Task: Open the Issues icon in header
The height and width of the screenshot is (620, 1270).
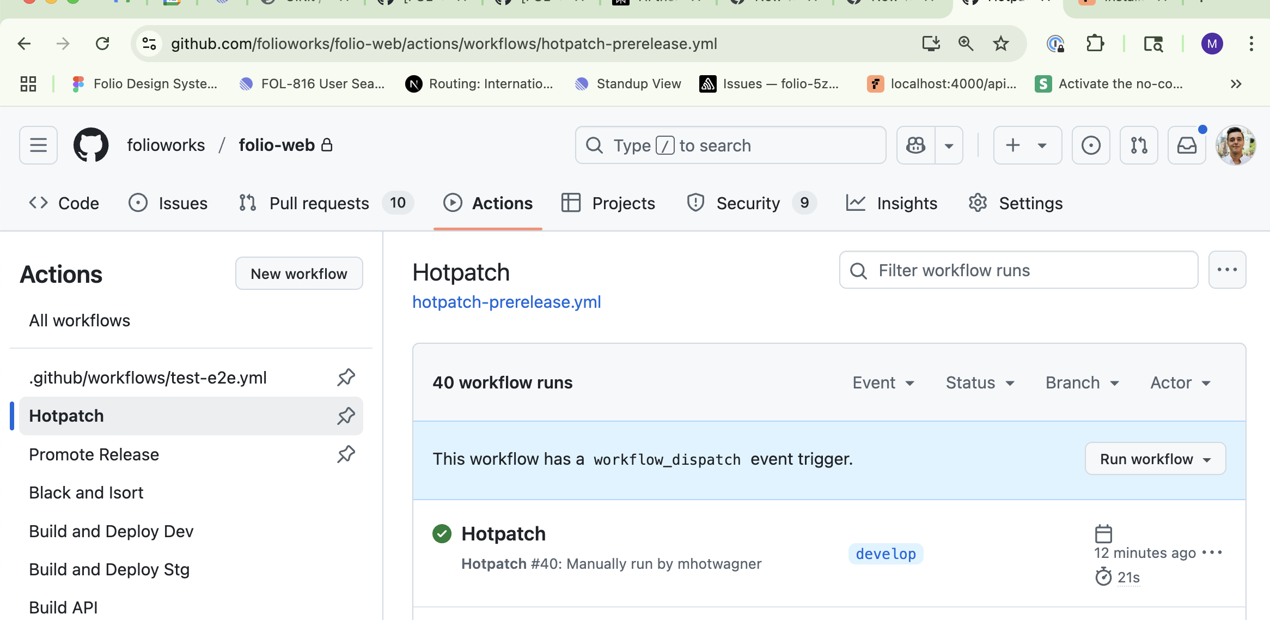Action: [1091, 145]
